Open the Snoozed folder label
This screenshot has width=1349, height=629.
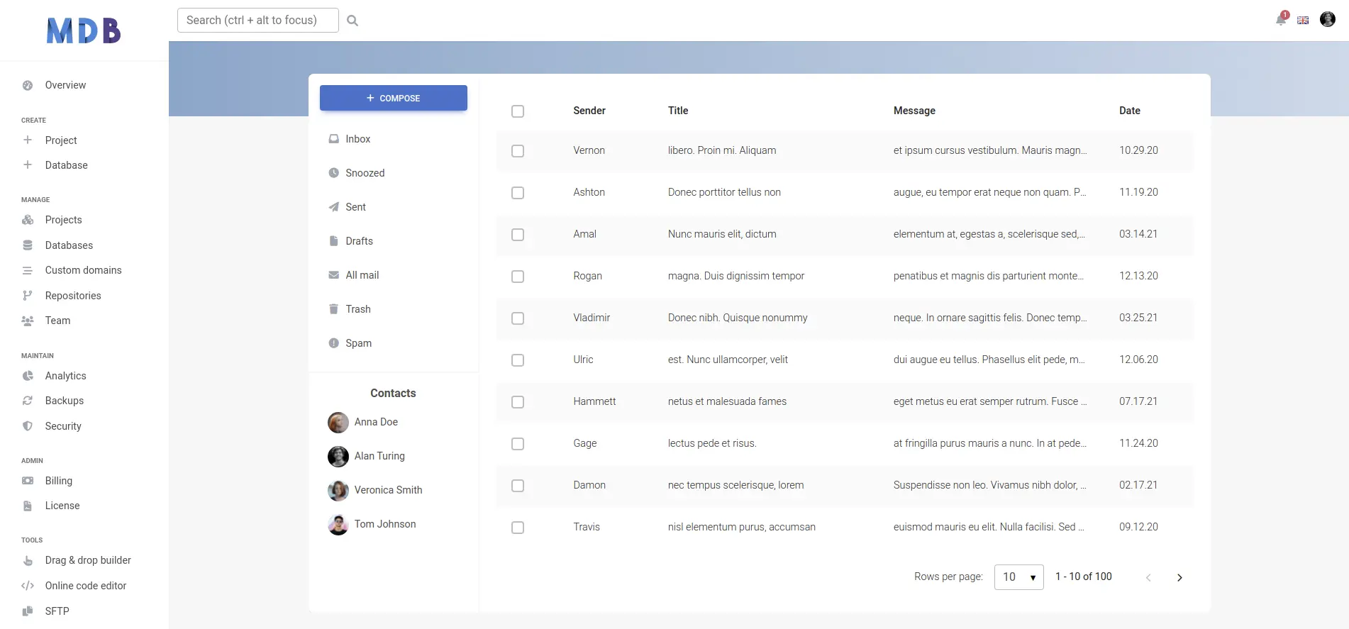coord(365,173)
